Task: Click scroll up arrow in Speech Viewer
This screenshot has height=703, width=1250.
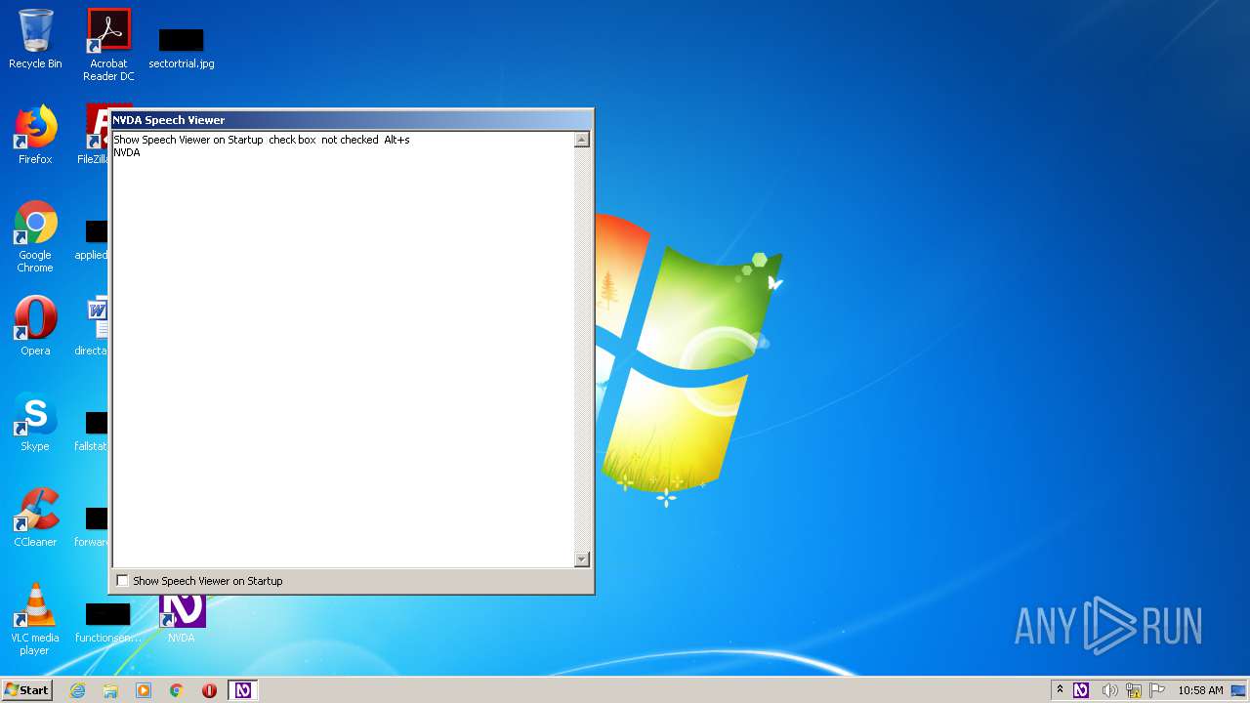Action: tap(581, 140)
